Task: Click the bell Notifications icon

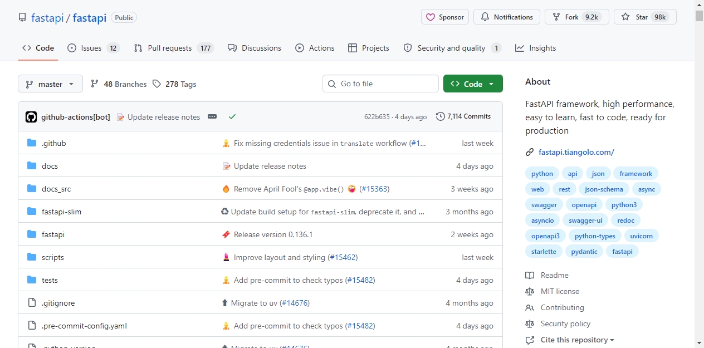Action: point(485,17)
